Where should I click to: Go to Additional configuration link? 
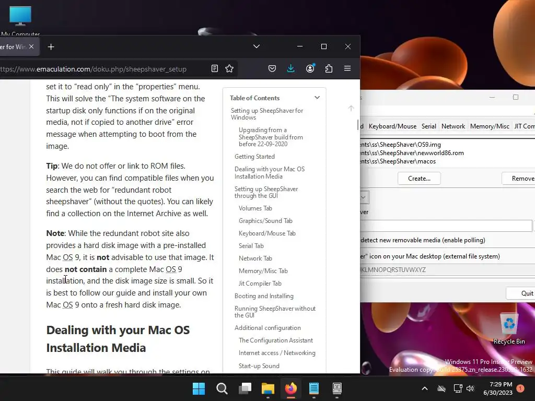[267, 328]
